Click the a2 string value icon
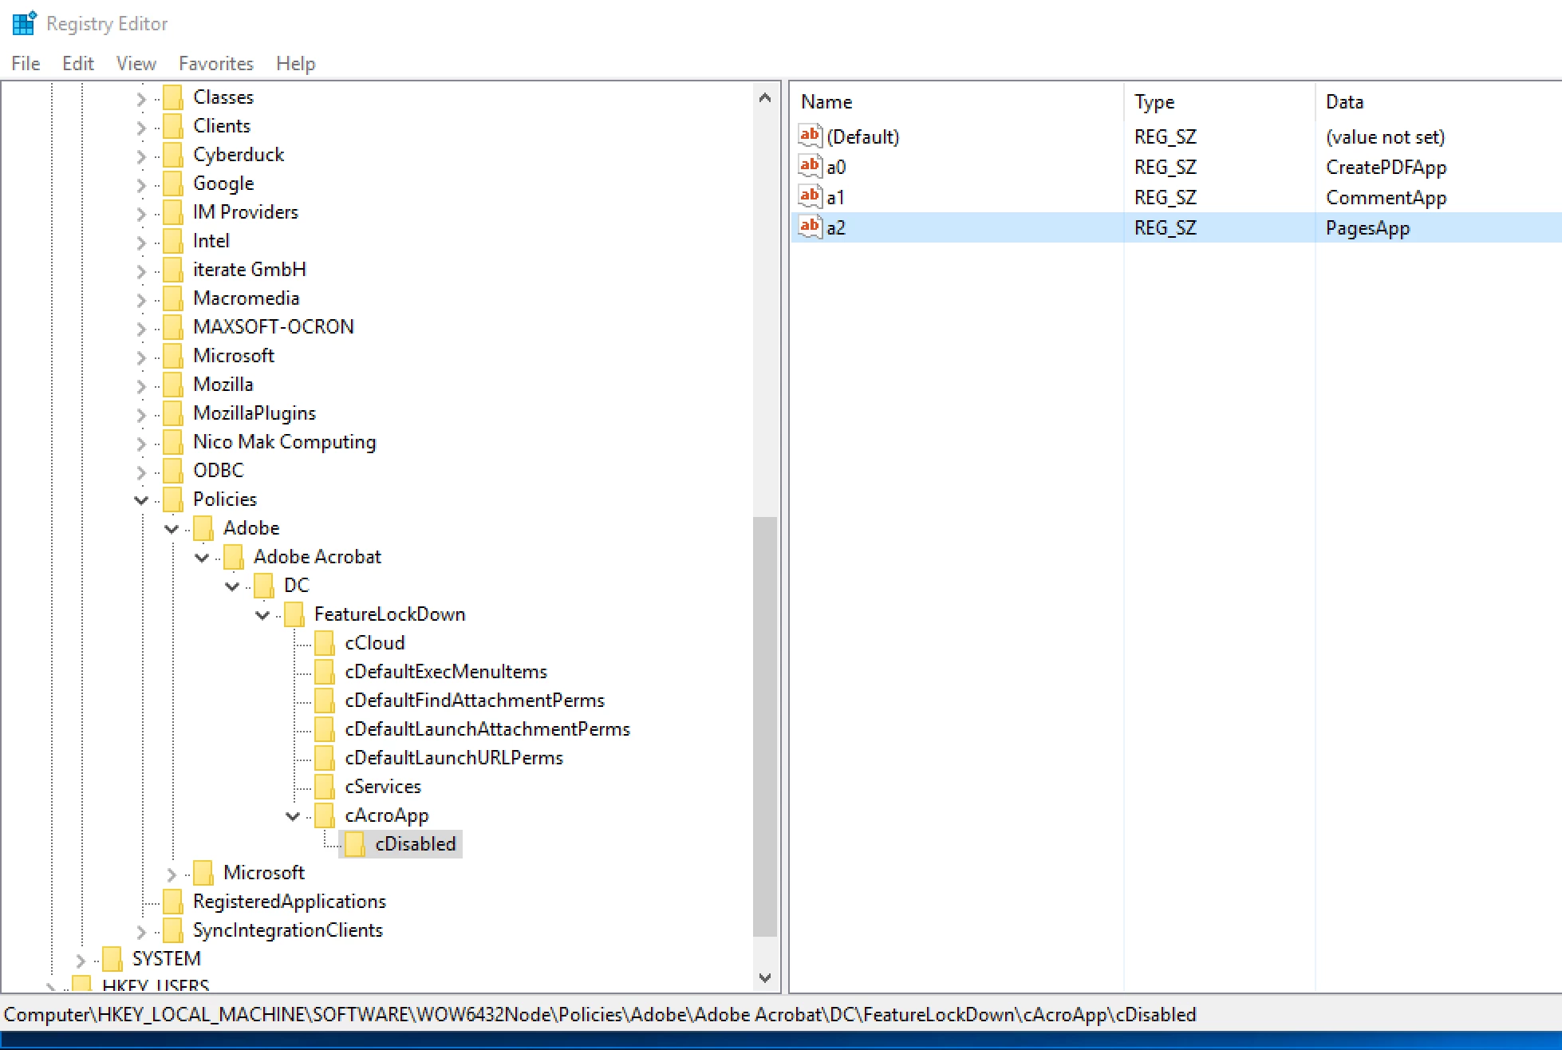 coord(810,227)
